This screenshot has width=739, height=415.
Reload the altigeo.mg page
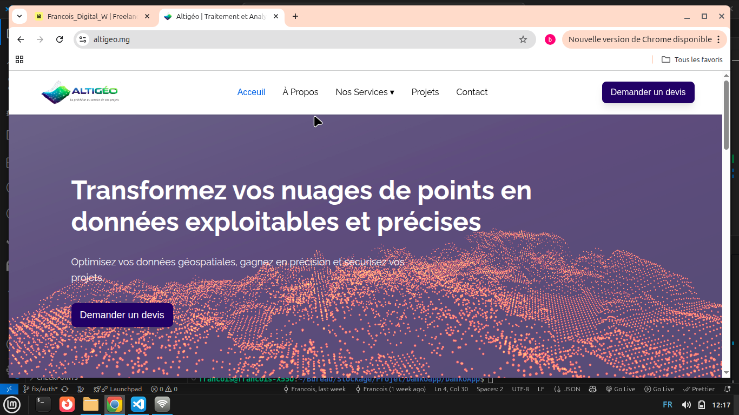(x=60, y=39)
